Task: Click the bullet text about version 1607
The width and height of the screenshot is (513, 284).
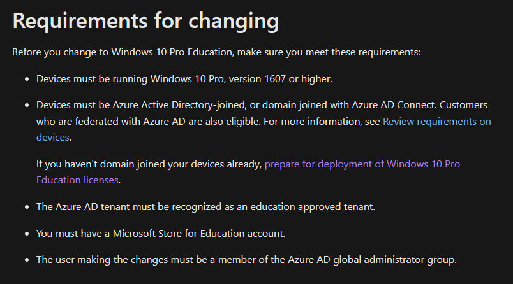Action: click(184, 79)
